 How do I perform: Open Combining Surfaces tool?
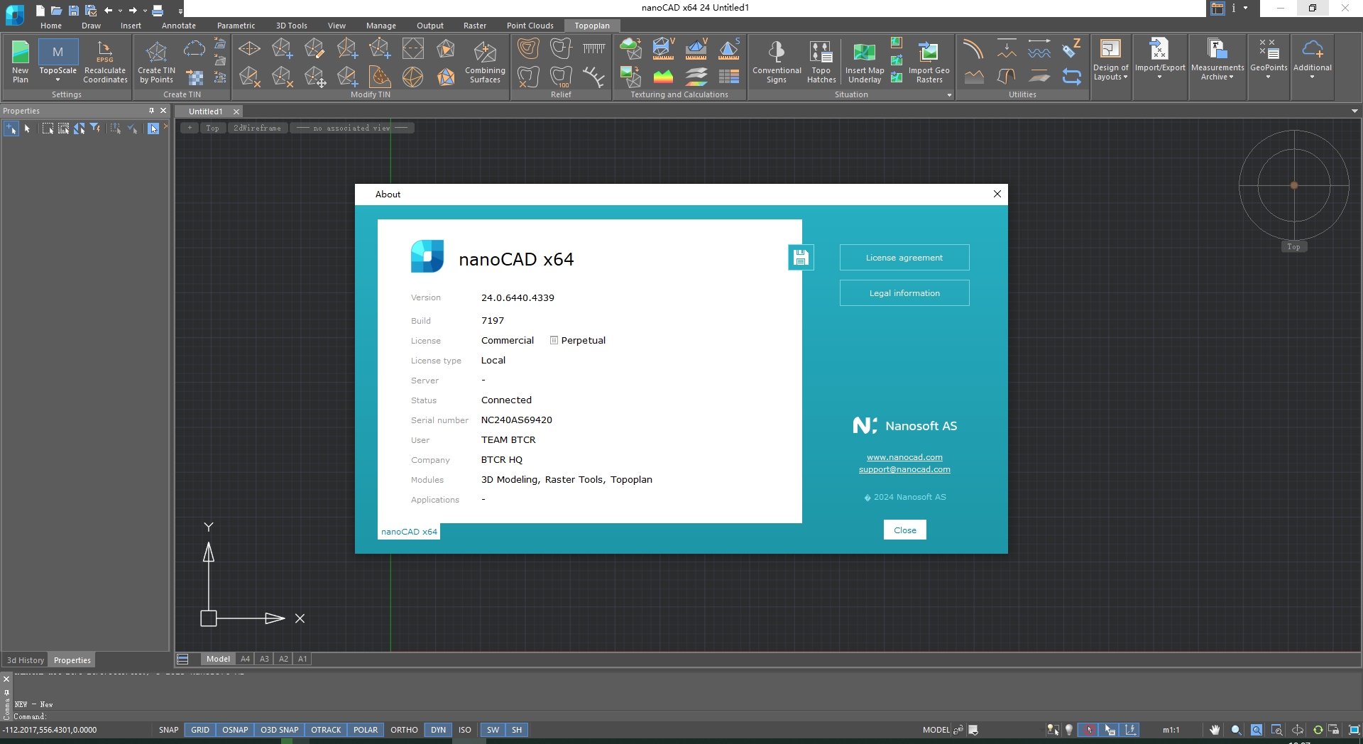pos(485,61)
